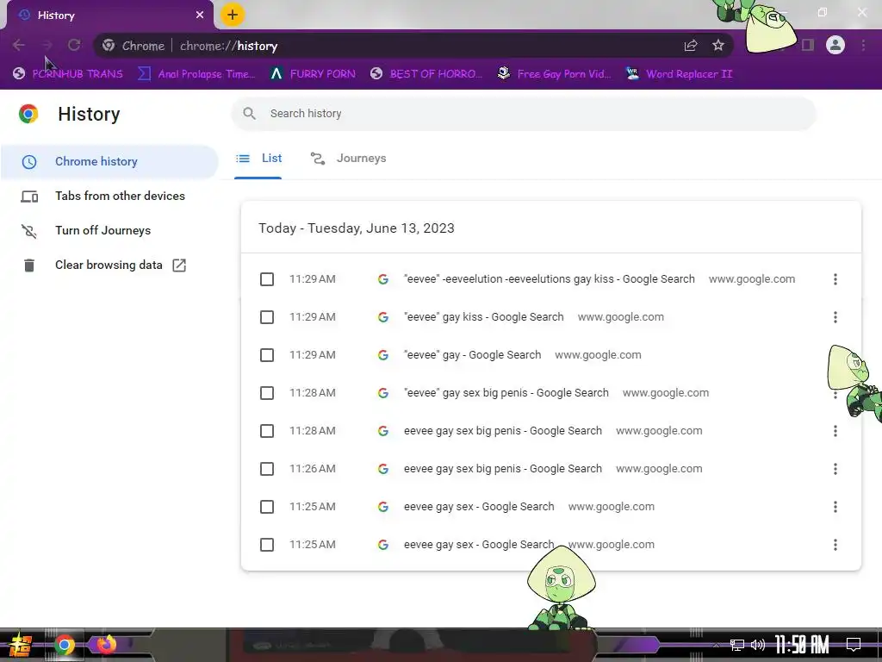Check the box for the -eeveelution search entry

coord(267,279)
